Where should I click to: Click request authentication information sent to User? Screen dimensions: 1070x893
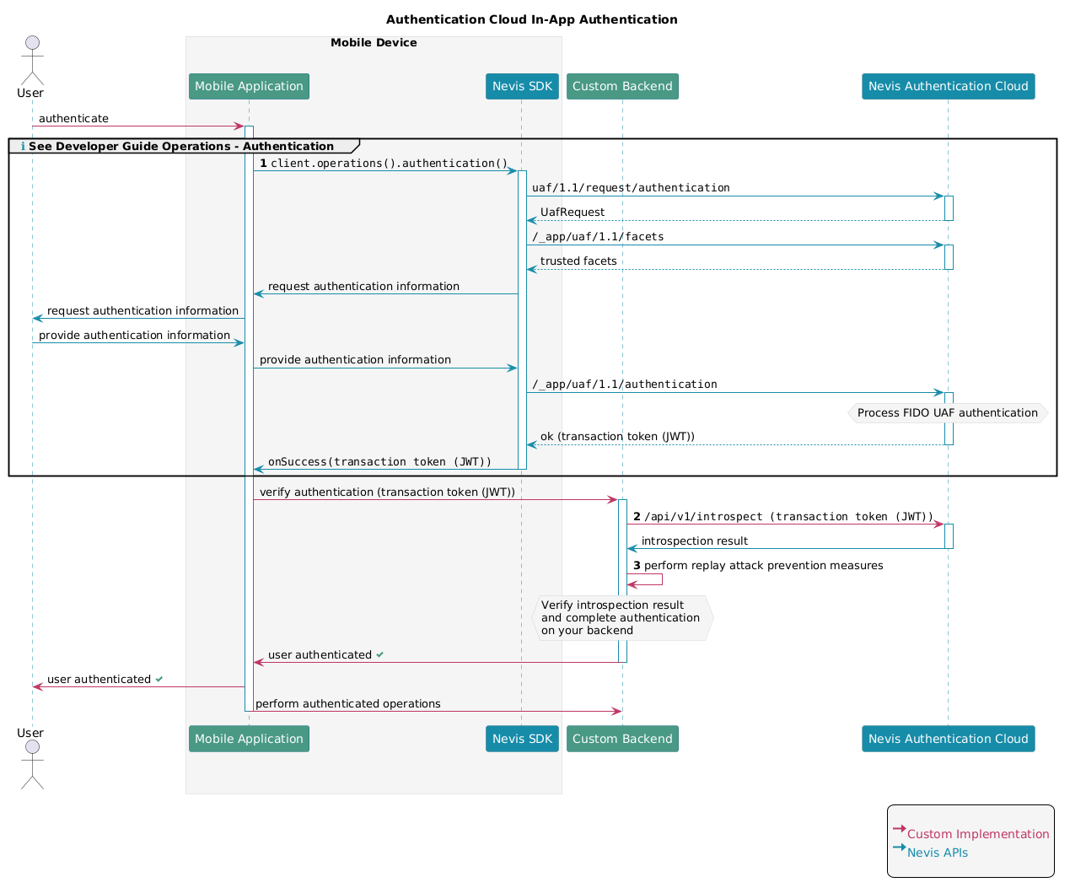point(142,311)
